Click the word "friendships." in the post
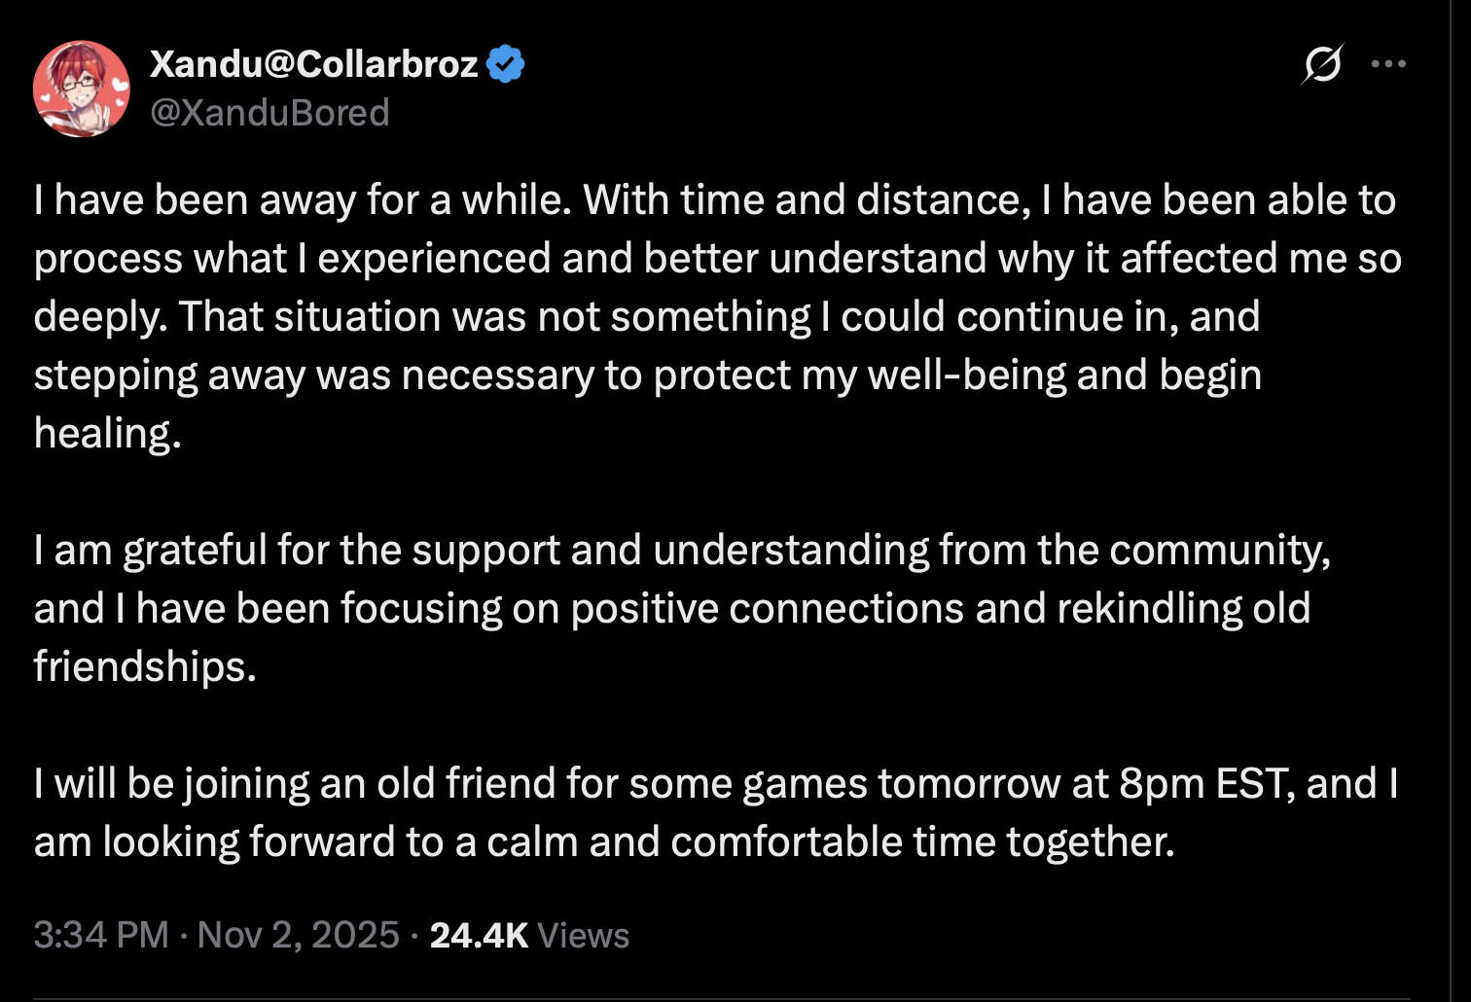The height and width of the screenshot is (1002, 1471). tap(145, 667)
